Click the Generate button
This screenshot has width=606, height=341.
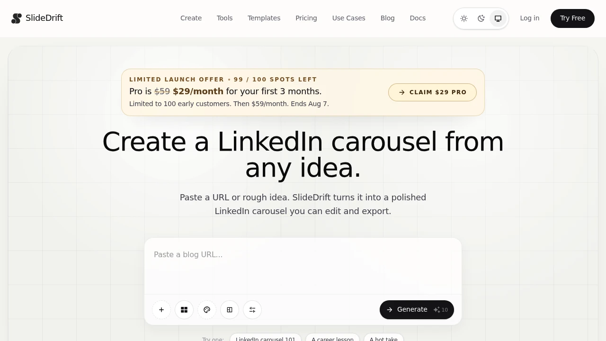(417, 310)
